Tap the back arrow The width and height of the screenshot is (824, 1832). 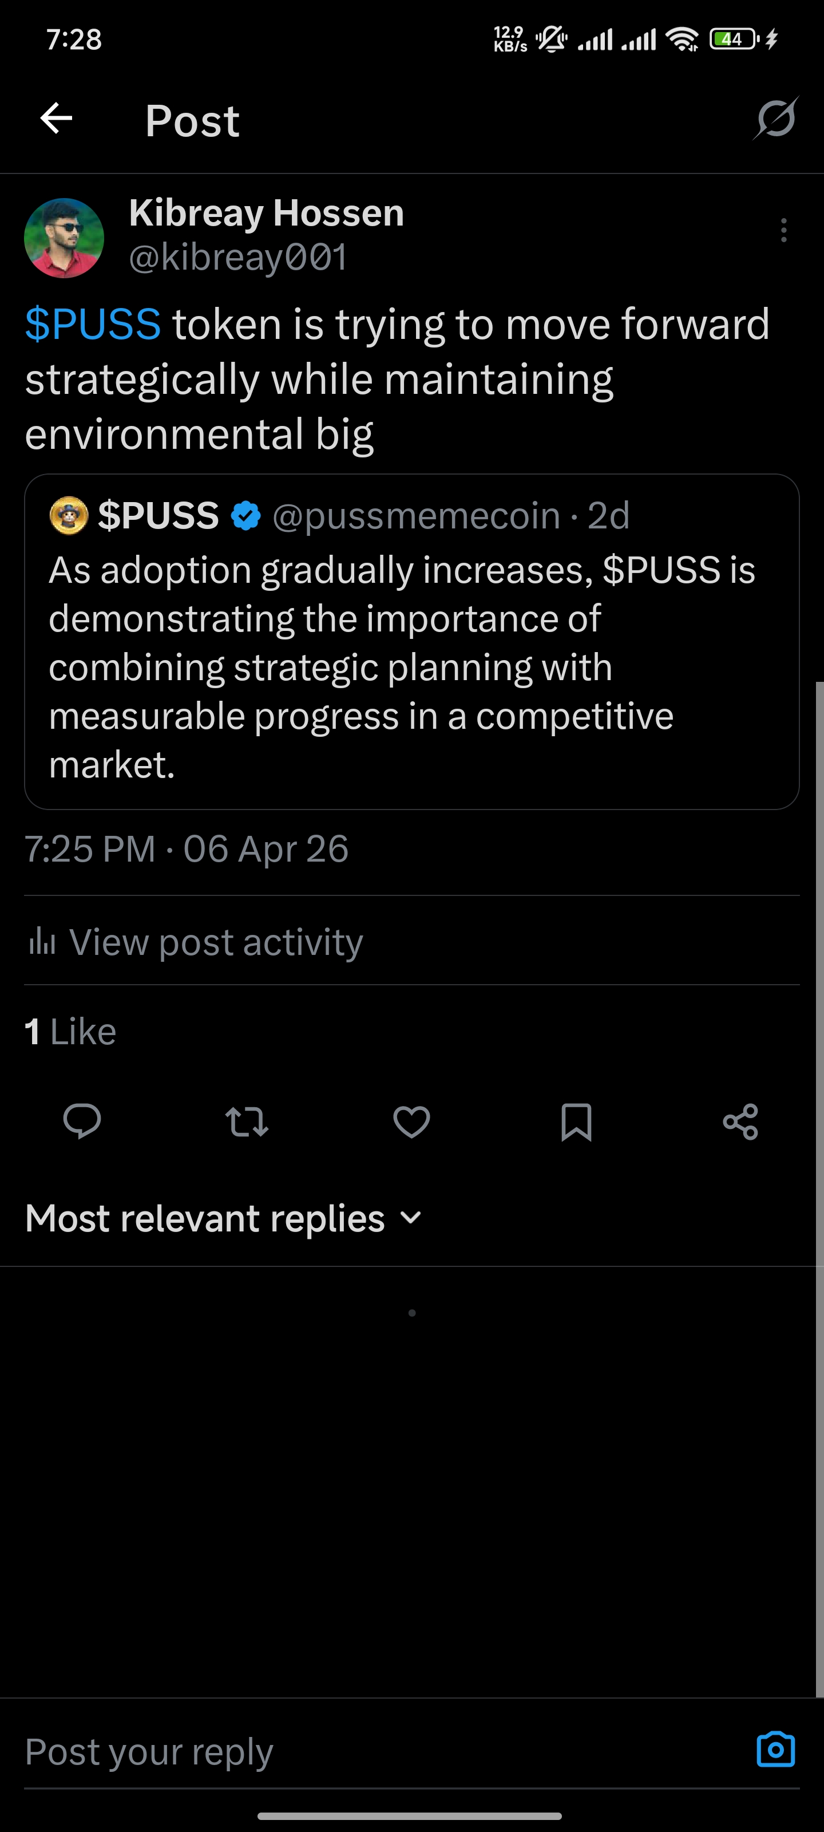pyautogui.click(x=56, y=118)
